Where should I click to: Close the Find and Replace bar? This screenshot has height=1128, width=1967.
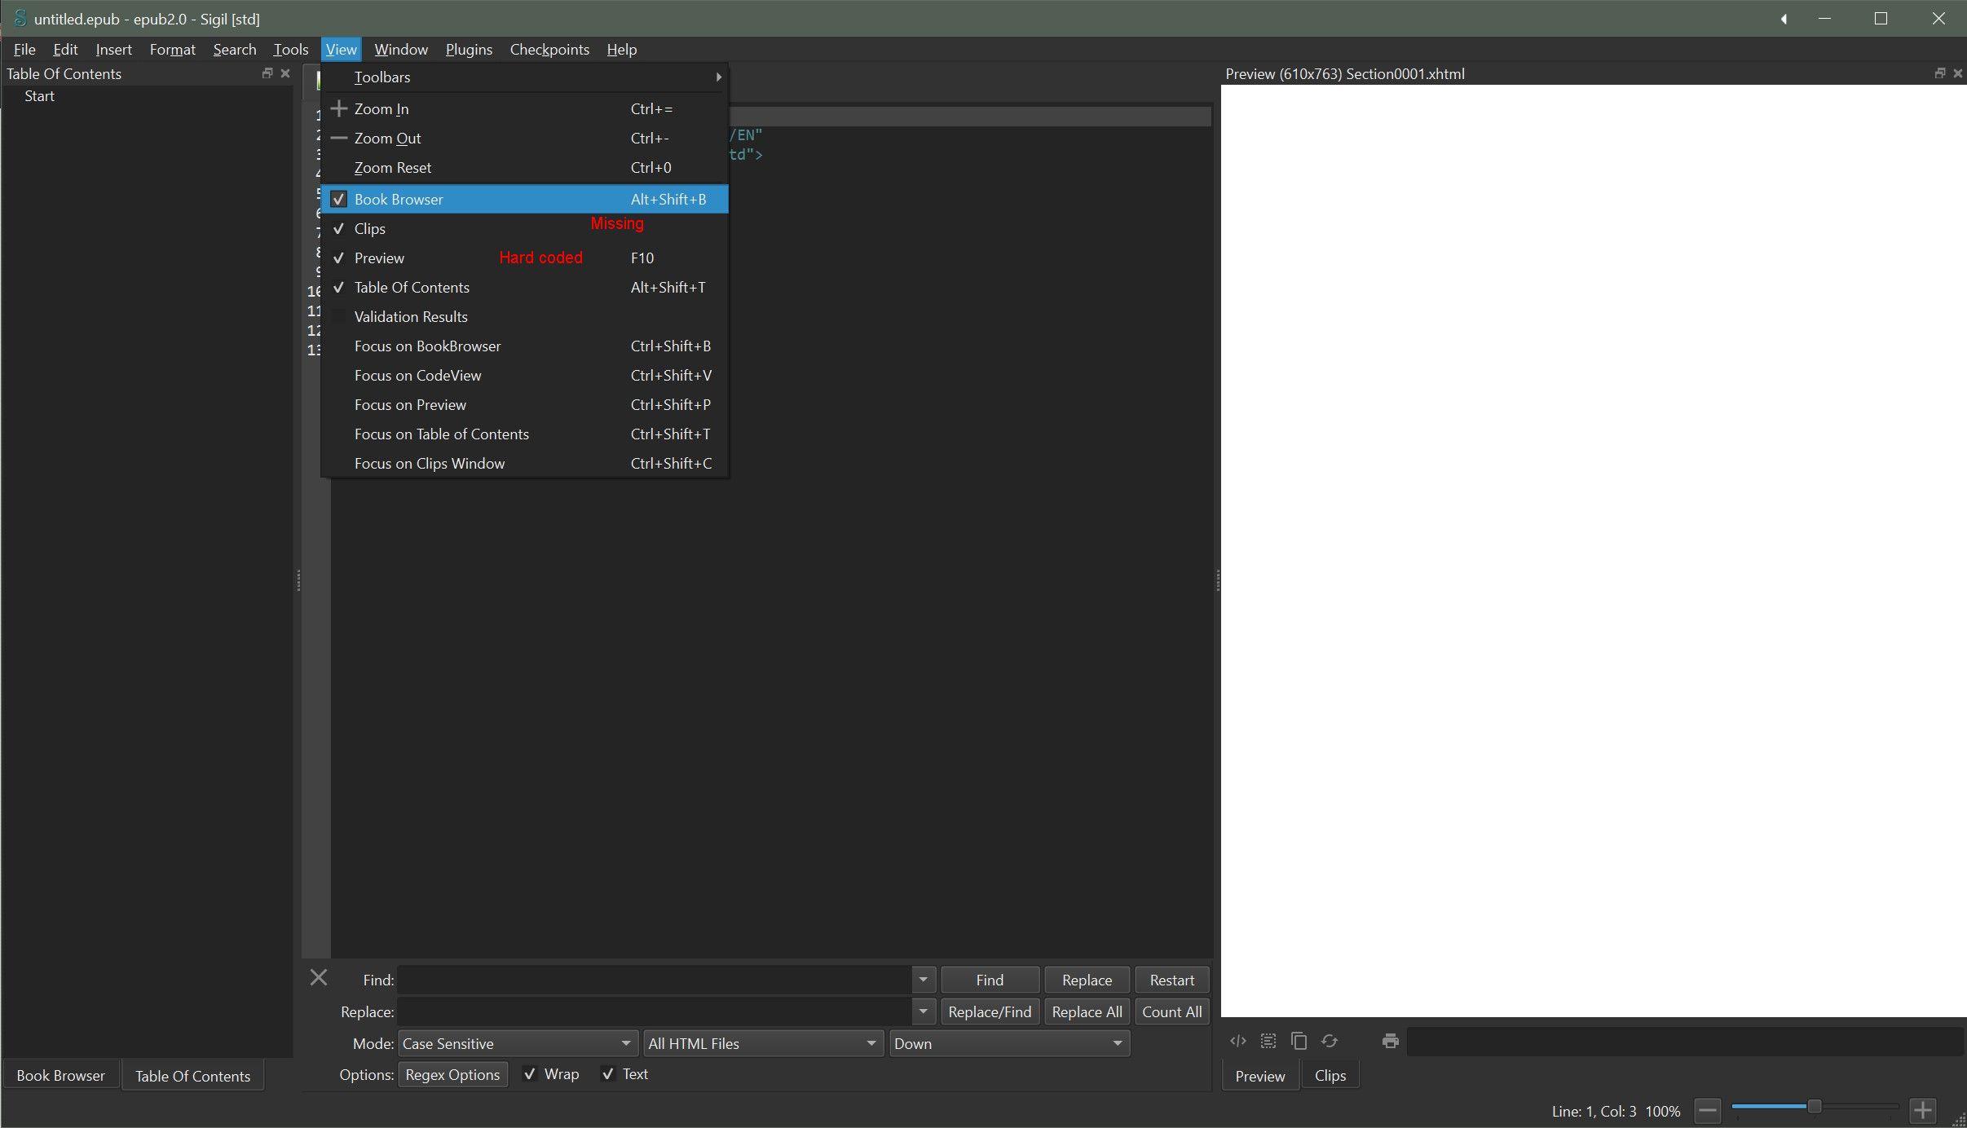(x=319, y=977)
